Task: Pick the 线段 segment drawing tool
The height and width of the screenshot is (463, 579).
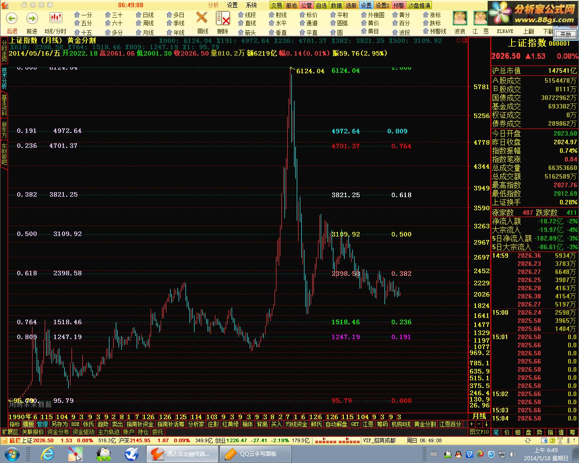Action: tap(247, 15)
